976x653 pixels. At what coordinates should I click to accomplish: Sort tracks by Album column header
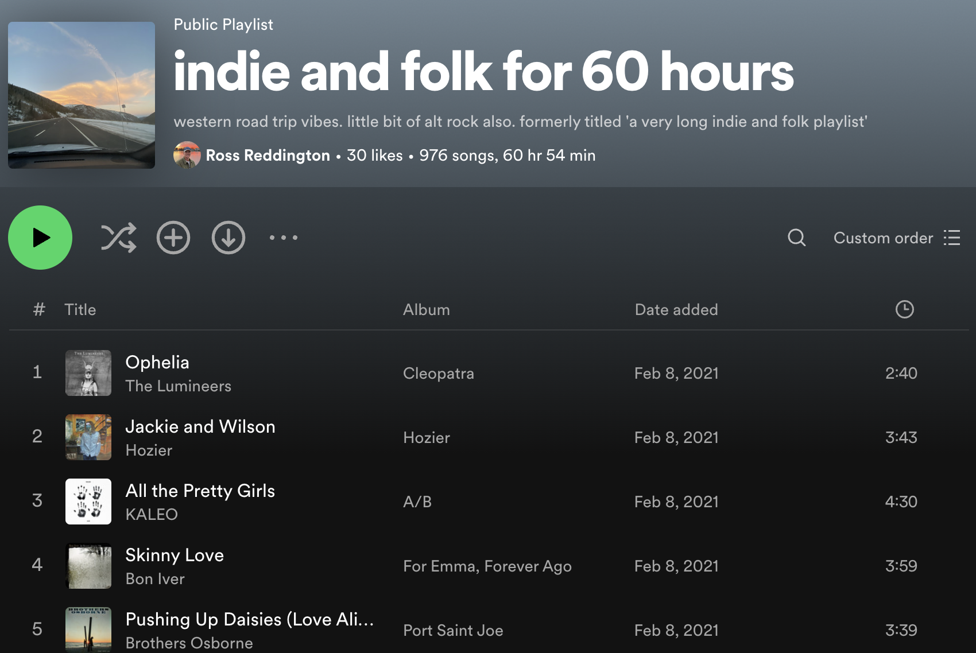(x=427, y=310)
